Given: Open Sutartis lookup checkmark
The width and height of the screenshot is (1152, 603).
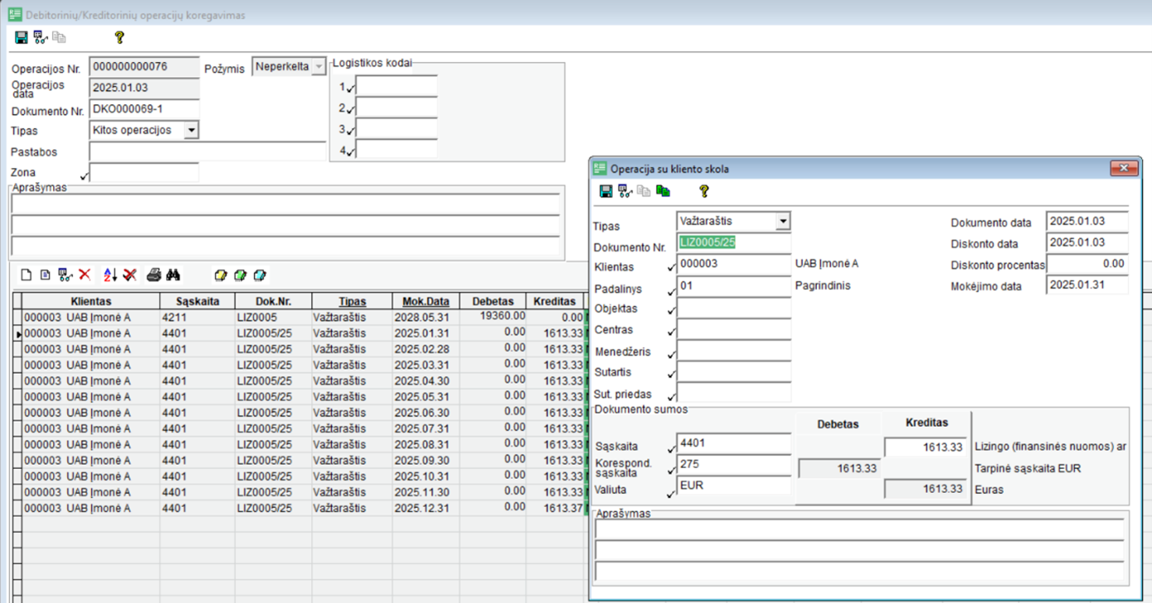Looking at the screenshot, I should (x=671, y=374).
